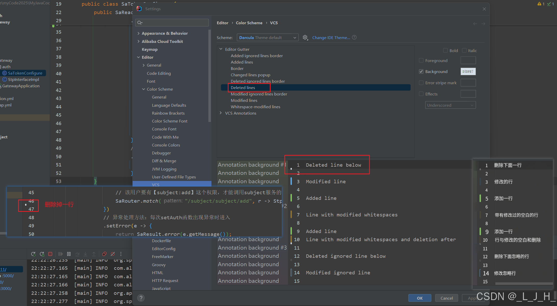Toggle Mute Breakpoints icon
Image resolution: width=557 pixels, height=306 pixels.
pos(113,254)
